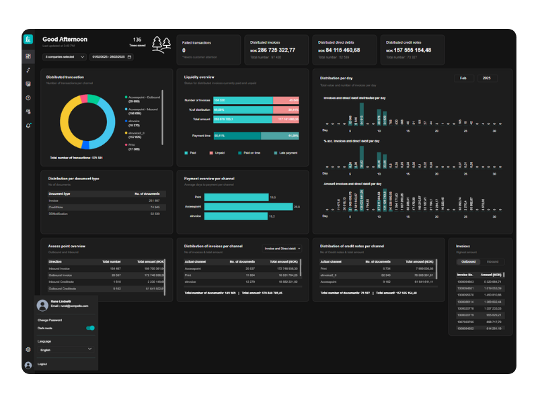The height and width of the screenshot is (403, 538).
Task: Switch invoices list to Inbound
Action: [x=492, y=262]
